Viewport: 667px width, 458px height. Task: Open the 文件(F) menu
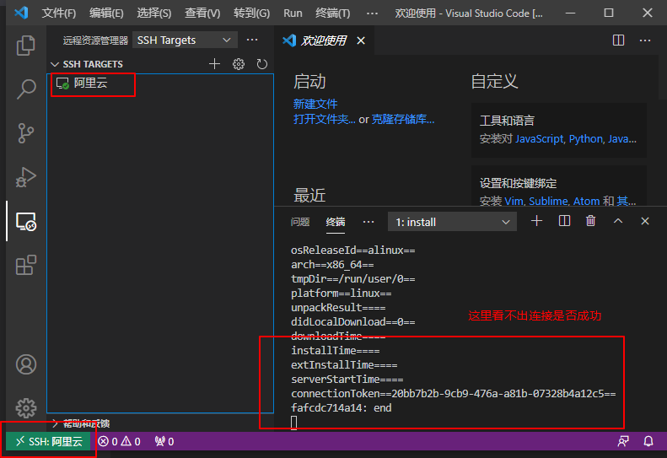pyautogui.click(x=59, y=13)
